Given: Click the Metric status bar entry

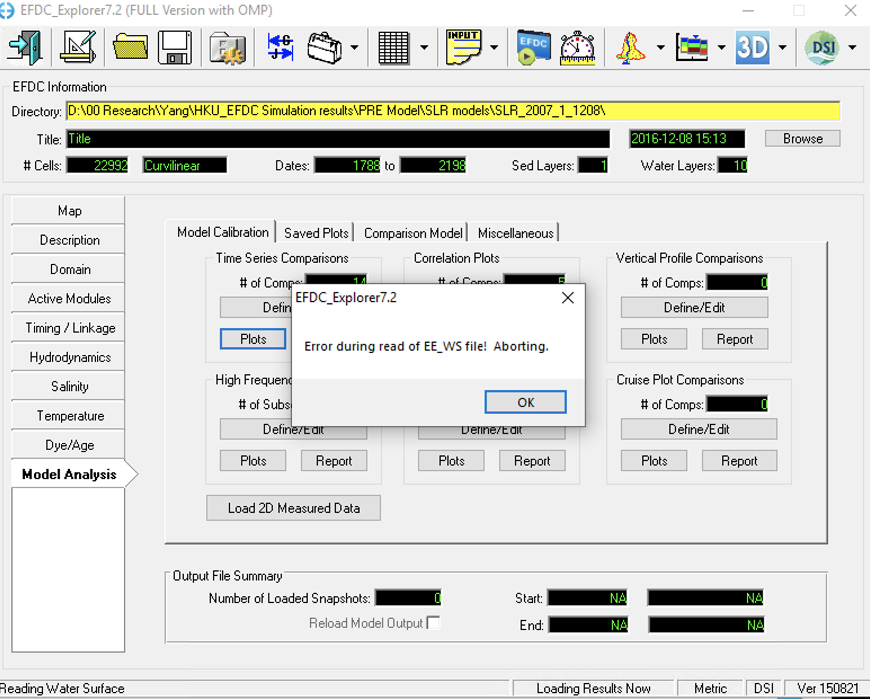Looking at the screenshot, I should click(711, 688).
